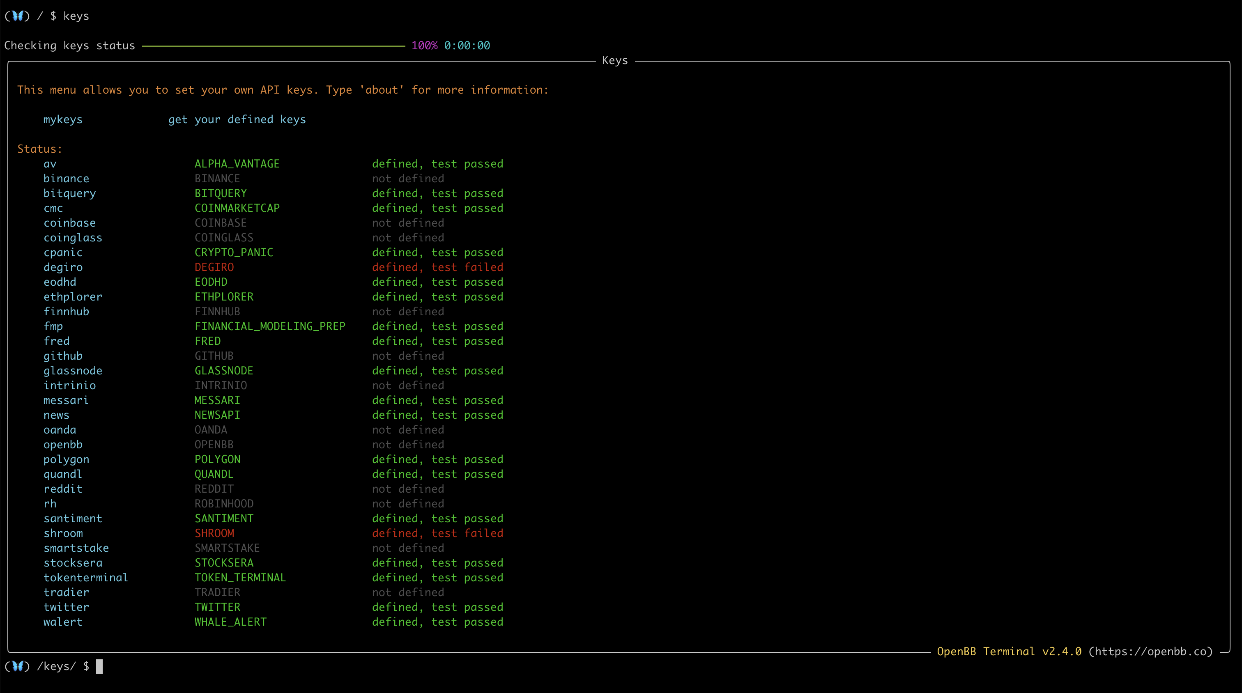Image resolution: width=1242 pixels, height=693 pixels.
Task: Click DEGIRO's 'defined, test failed' status
Action: point(437,267)
